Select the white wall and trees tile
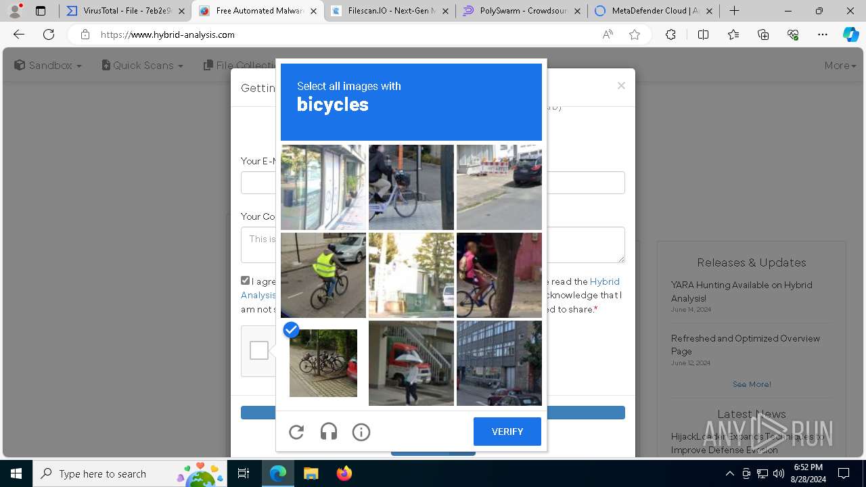866x487 pixels. [x=411, y=275]
